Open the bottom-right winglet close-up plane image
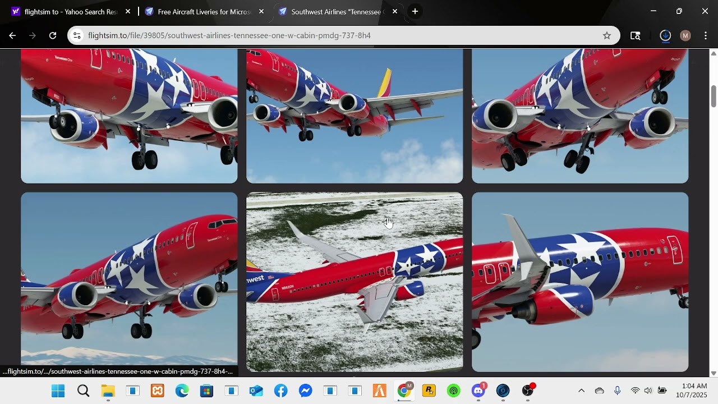Image resolution: width=718 pixels, height=404 pixels. click(x=580, y=282)
